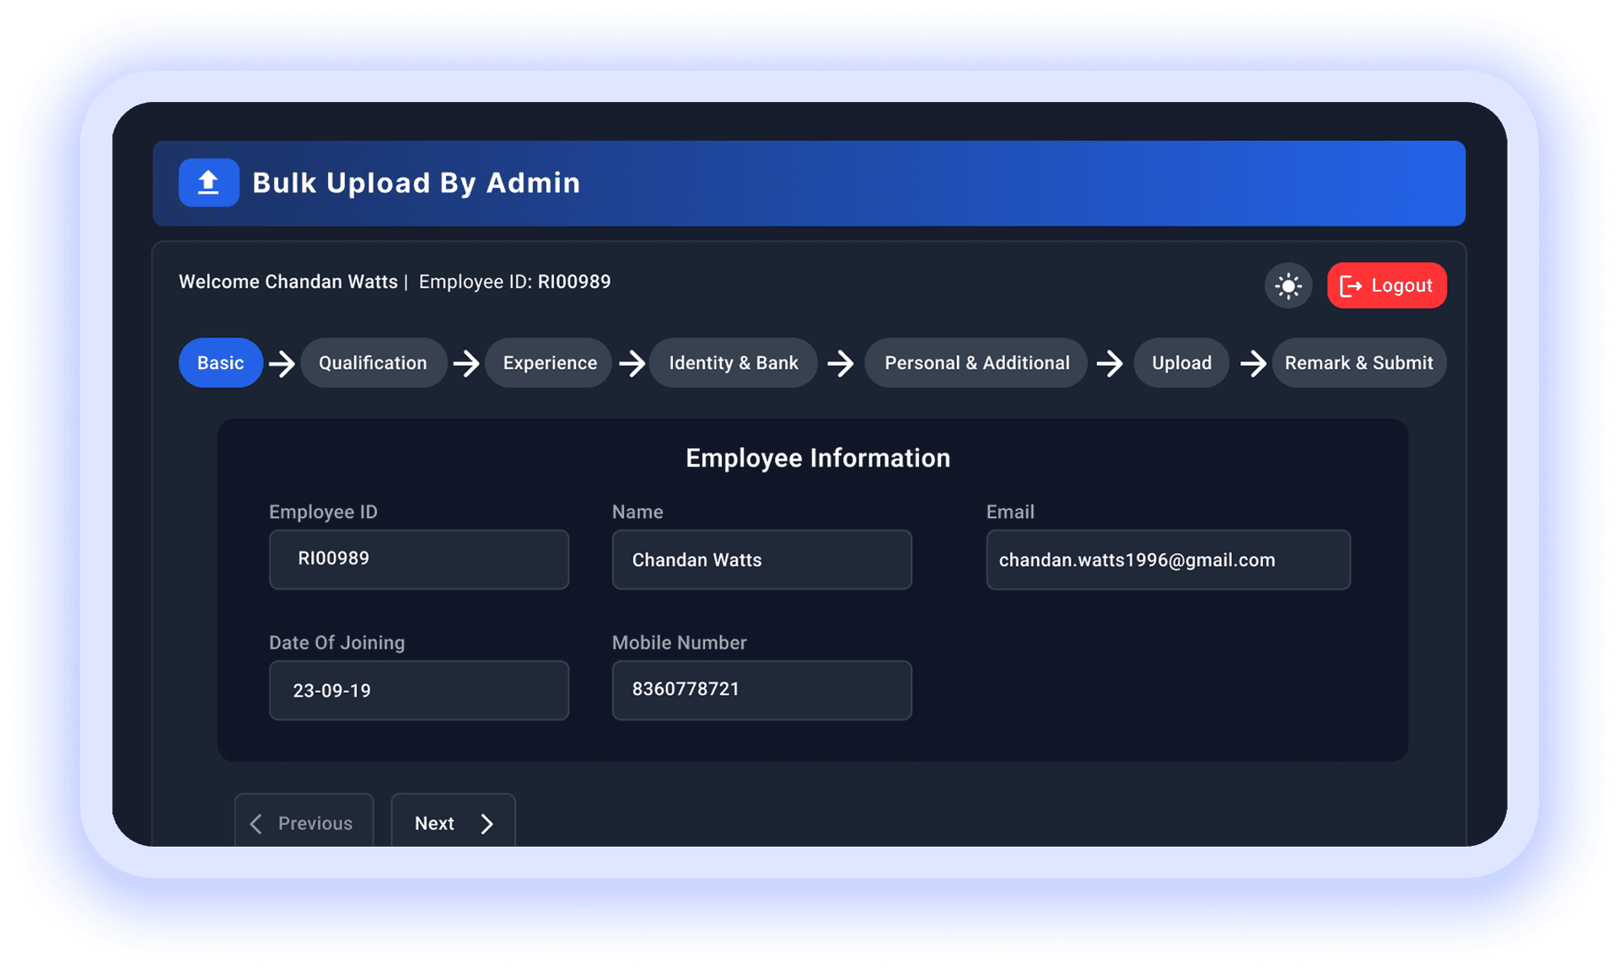Click the arrow between Upload and Remark & Submit
This screenshot has width=1619, height=968.
[x=1254, y=363]
